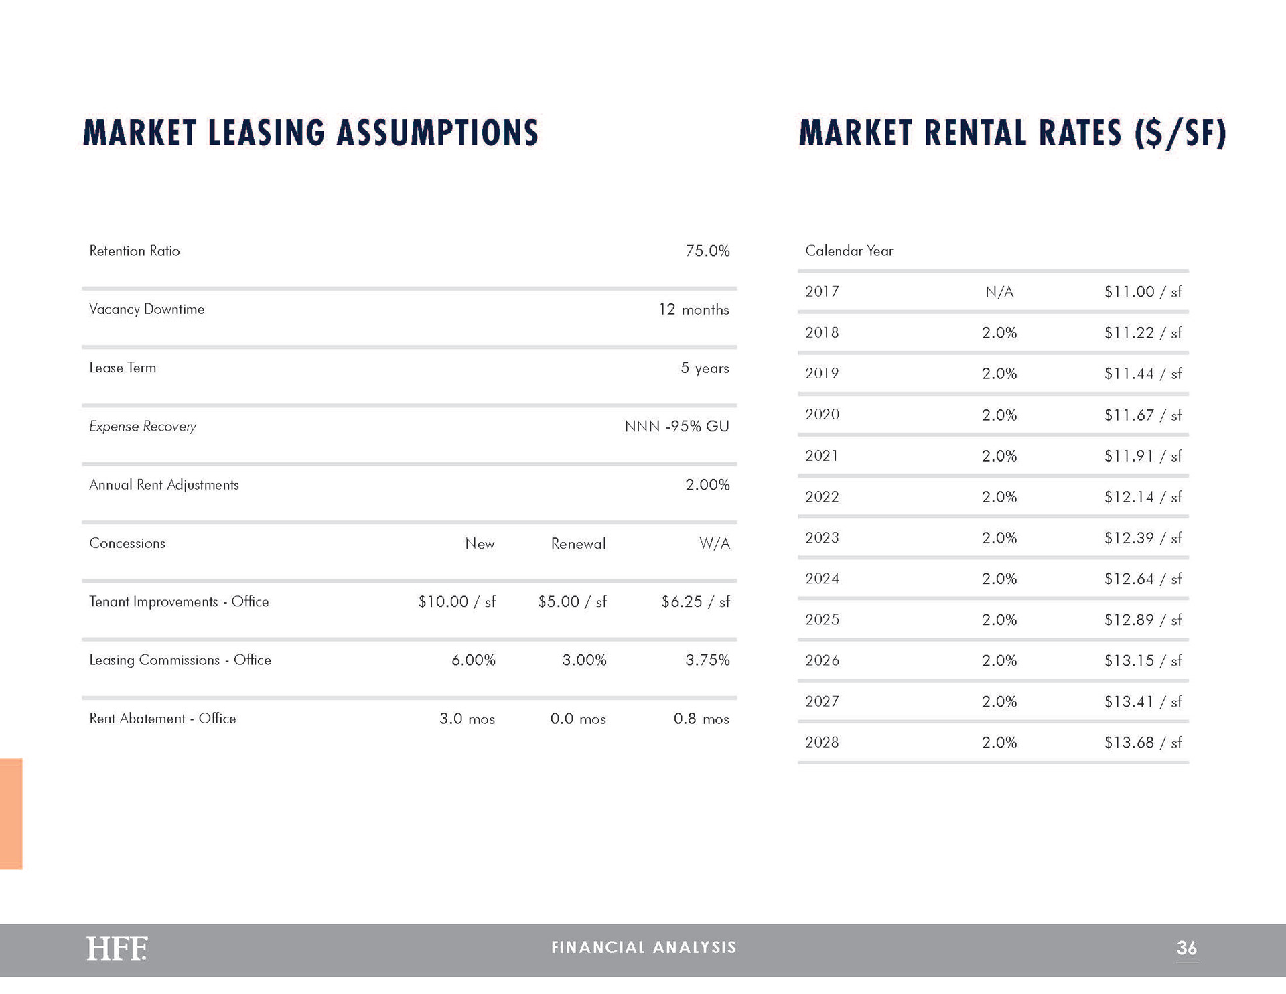The height and width of the screenshot is (994, 1286).
Task: Select the NNN -95% GU value
Action: [x=676, y=426]
